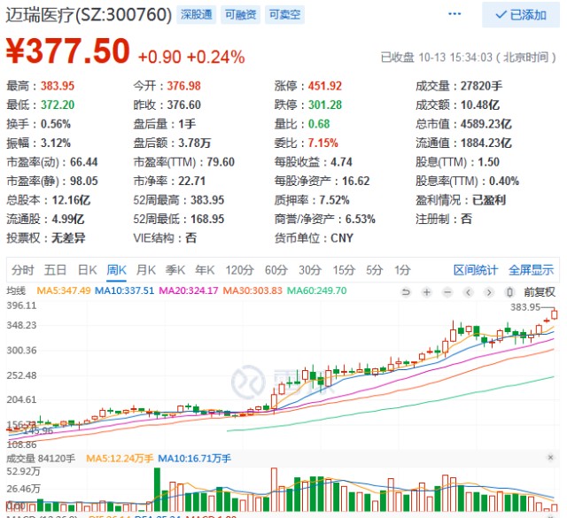Screen dimensions: 567x518
Task: Click the 流通值 value 1884.23亿
Action: tap(486, 143)
